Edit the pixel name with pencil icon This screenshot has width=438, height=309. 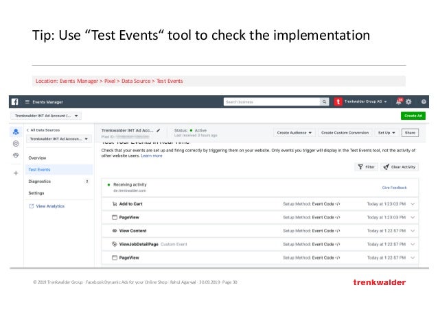point(159,130)
